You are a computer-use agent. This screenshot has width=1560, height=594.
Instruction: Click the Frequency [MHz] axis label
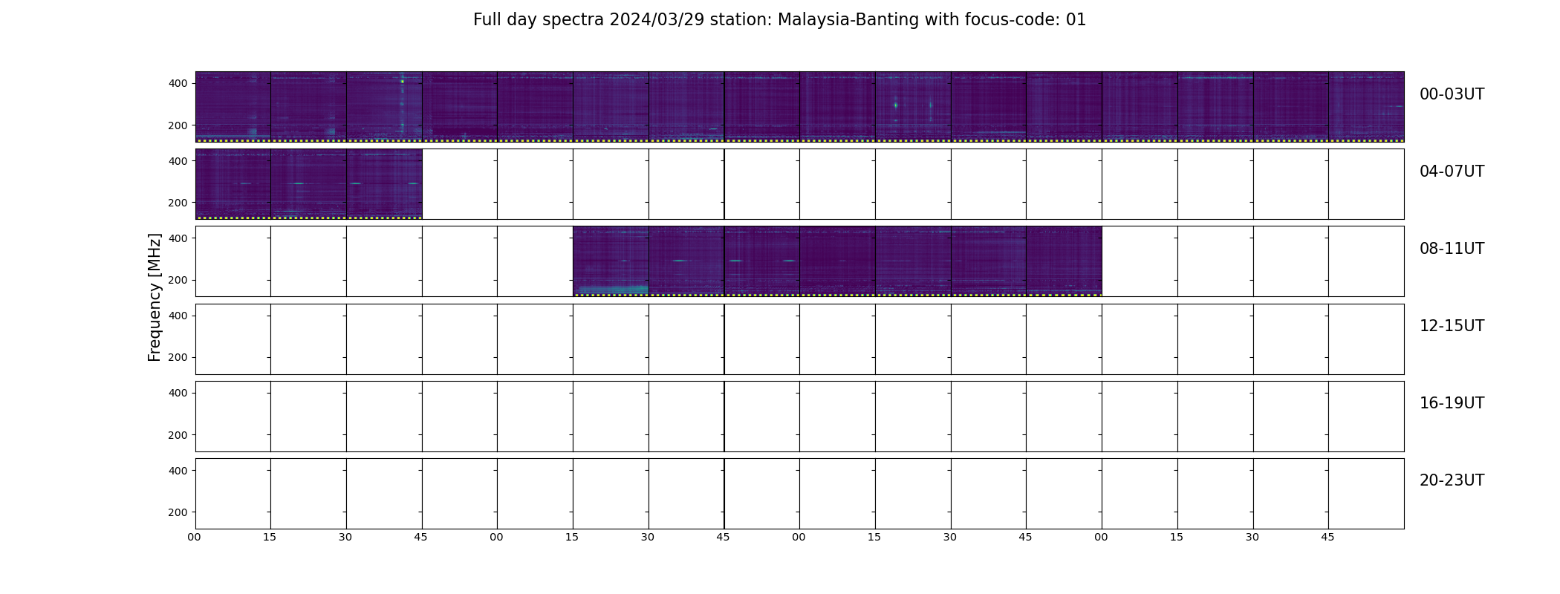tap(155, 297)
